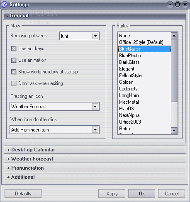The height and width of the screenshot is (202, 190).
Task: Click the round maximize icon in title bar
Action: 178,5
